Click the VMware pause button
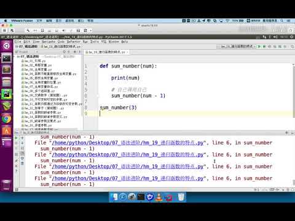The height and width of the screenshot is (221, 295). pos(4,31)
